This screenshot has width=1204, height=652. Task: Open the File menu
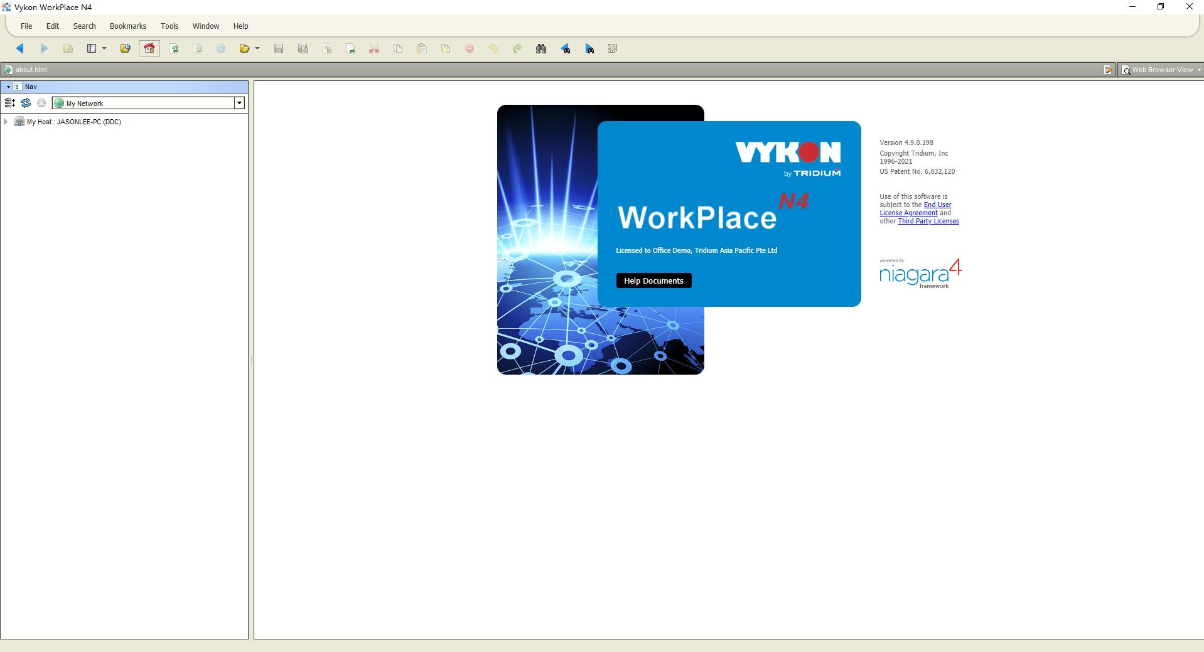26,26
